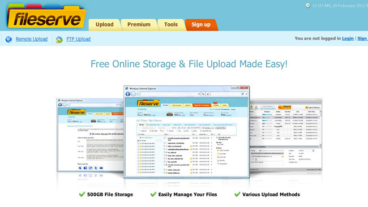Image resolution: width=368 pixels, height=207 pixels.
Task: Click the back arrow in center browser screenshot
Action: point(128,94)
